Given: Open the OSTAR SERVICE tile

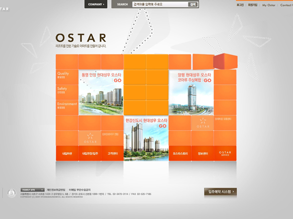Looking at the screenshot, I should click(225, 153).
